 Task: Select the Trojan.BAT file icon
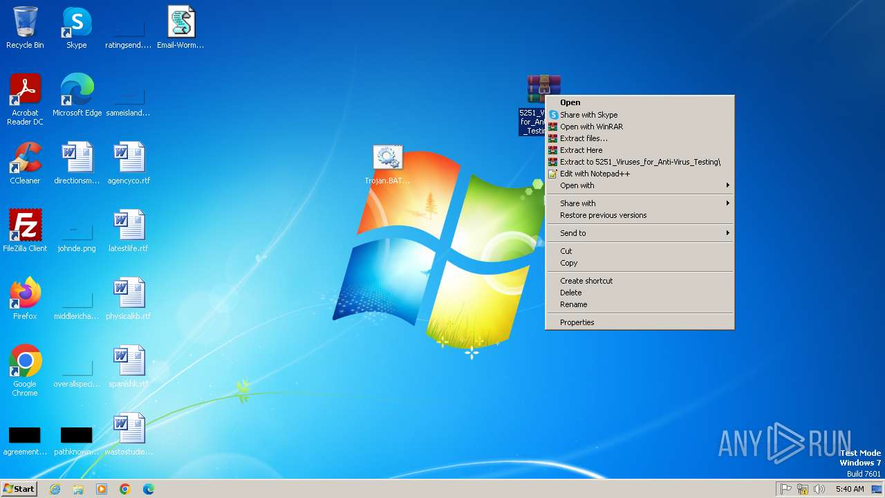(387, 165)
